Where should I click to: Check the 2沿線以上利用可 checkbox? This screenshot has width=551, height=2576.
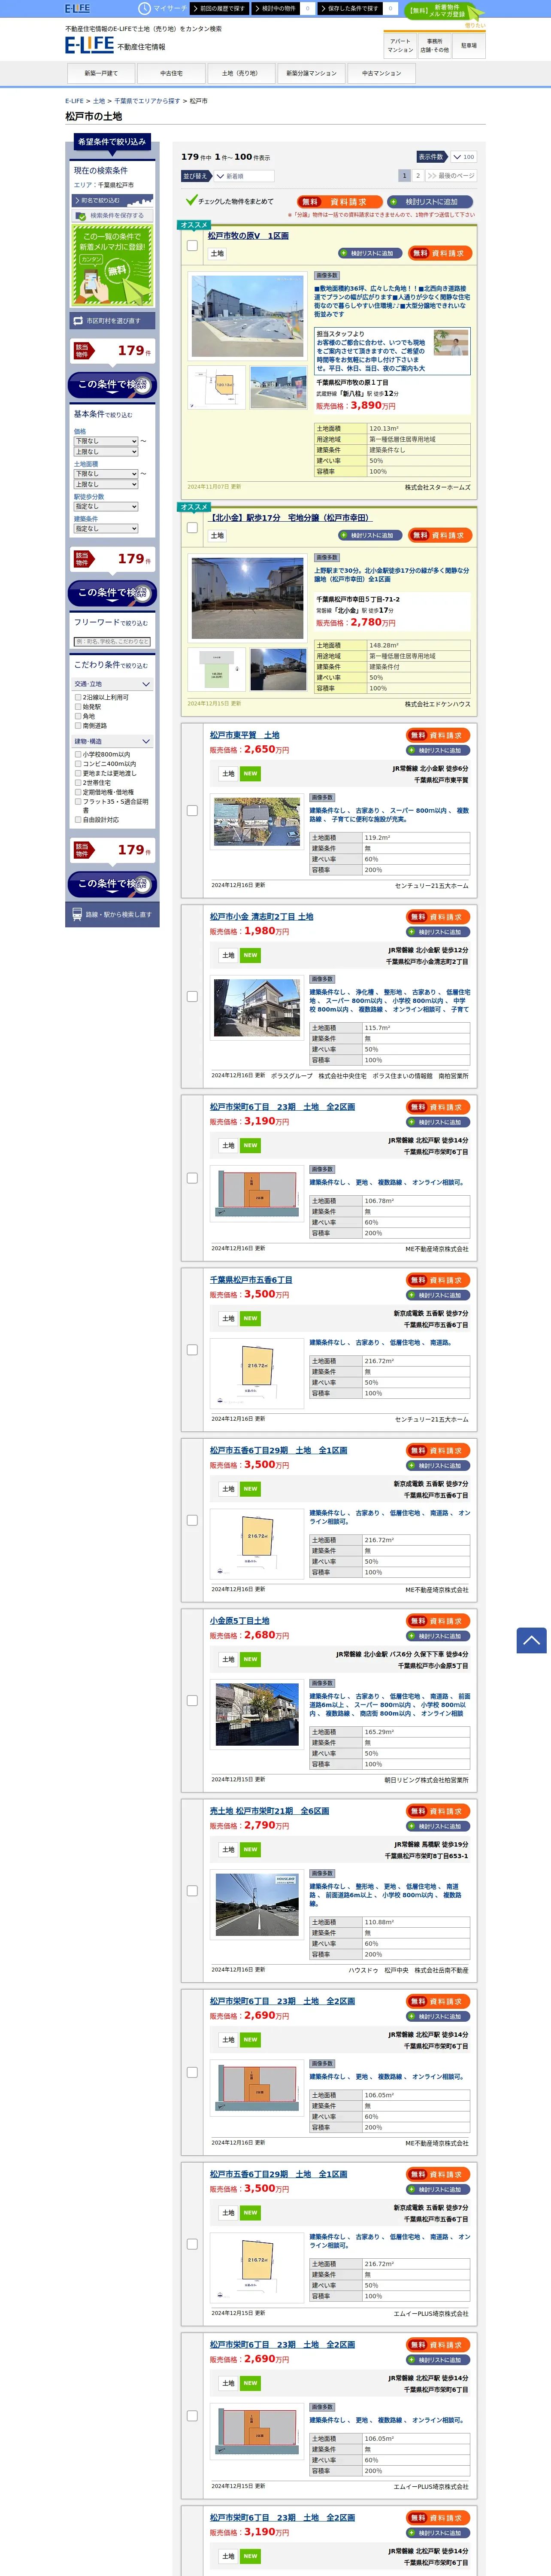[78, 698]
